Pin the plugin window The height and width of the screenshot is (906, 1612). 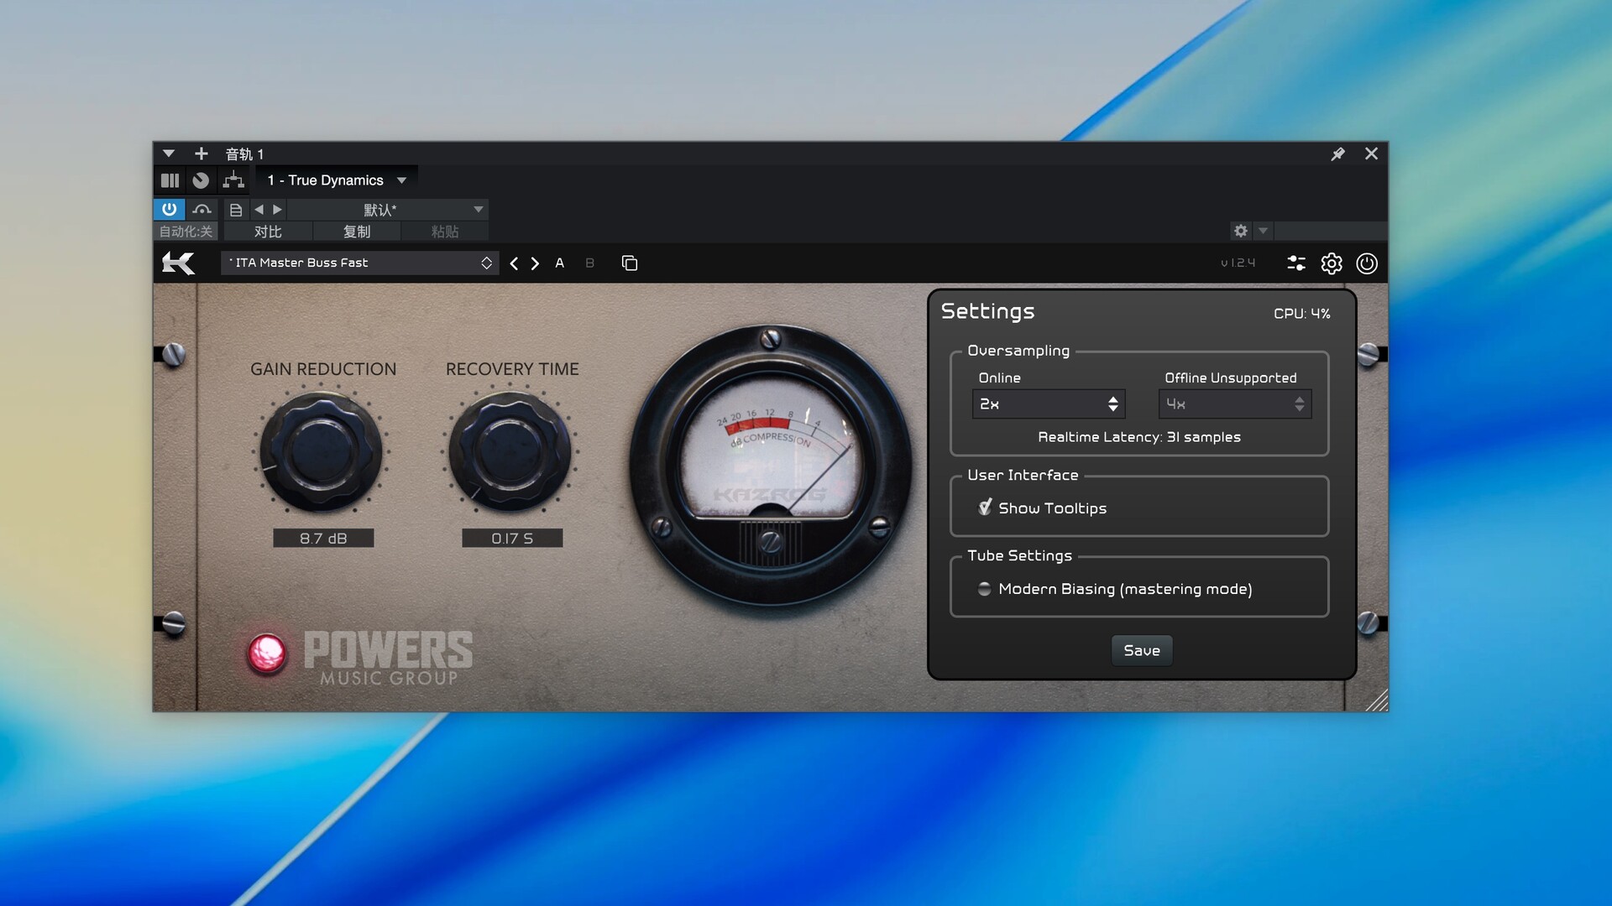point(1337,154)
